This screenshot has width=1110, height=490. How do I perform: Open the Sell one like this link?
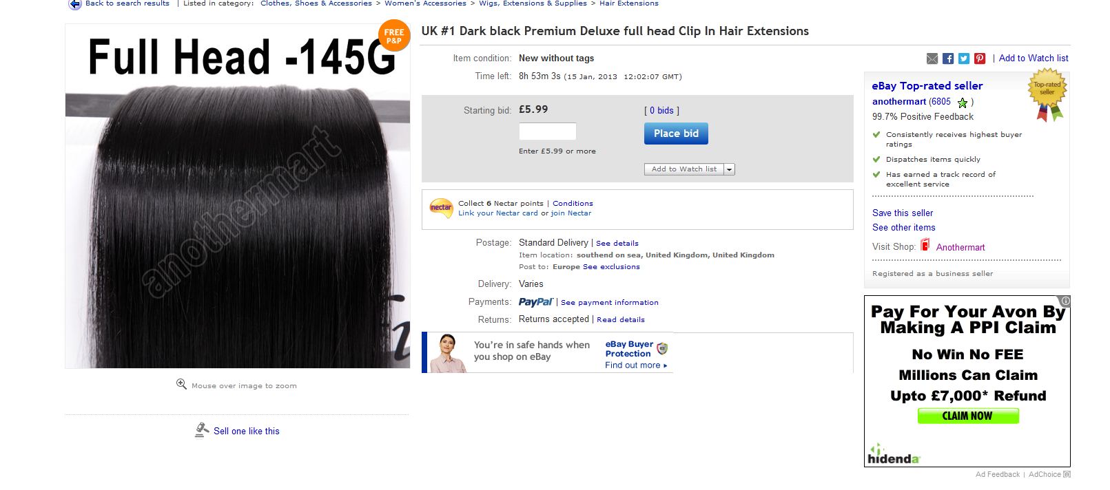click(x=246, y=431)
